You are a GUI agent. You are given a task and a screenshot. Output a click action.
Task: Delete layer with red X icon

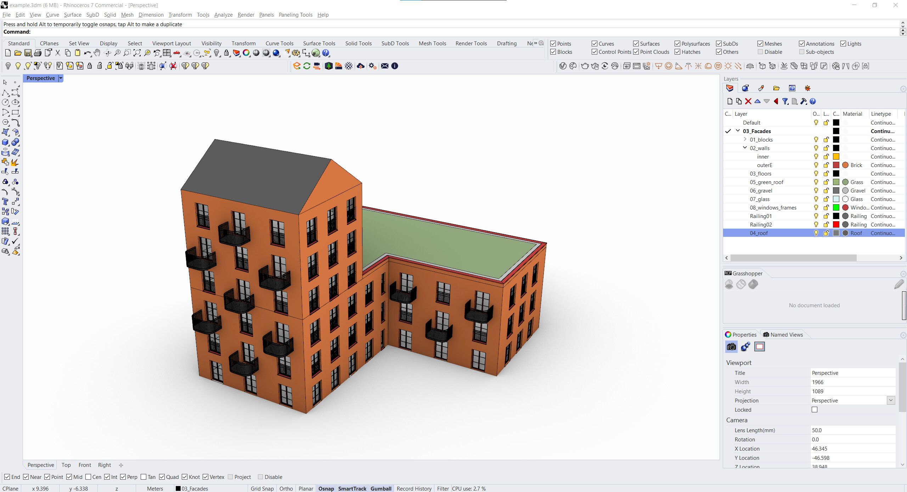click(x=748, y=101)
